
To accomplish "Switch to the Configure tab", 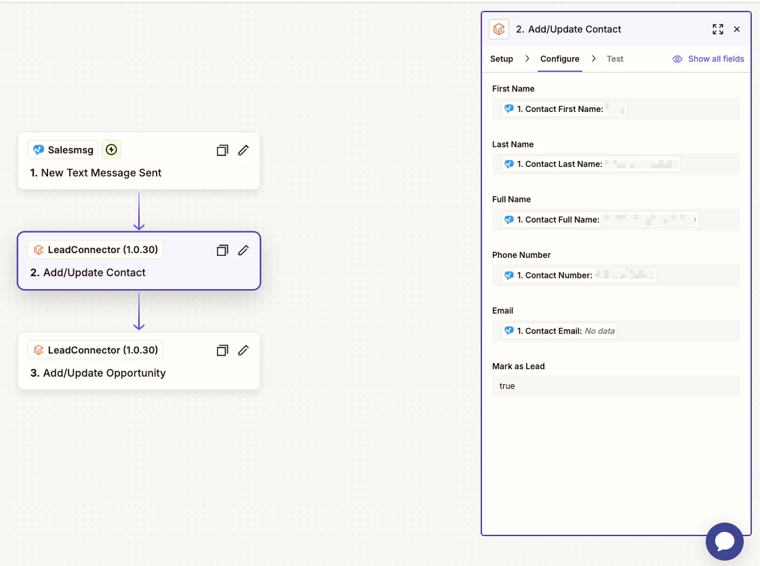I will pos(560,58).
